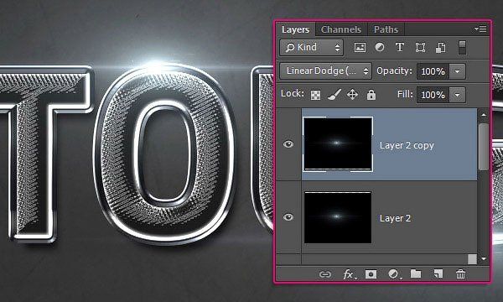
Task: Hide the Layer 2 copy layer
Action: tap(288, 144)
